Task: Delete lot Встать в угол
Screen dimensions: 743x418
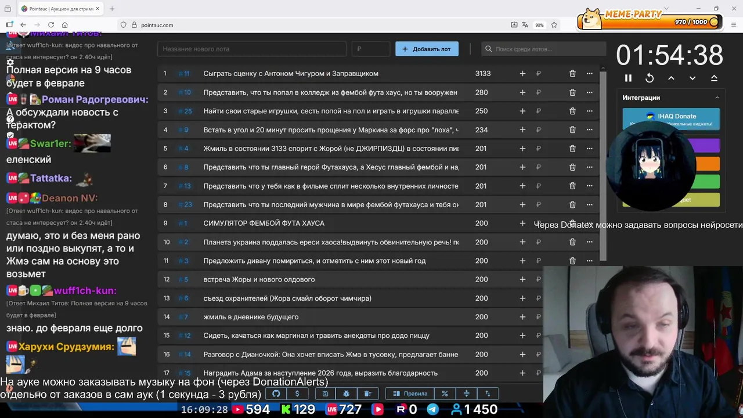Action: pos(572,130)
